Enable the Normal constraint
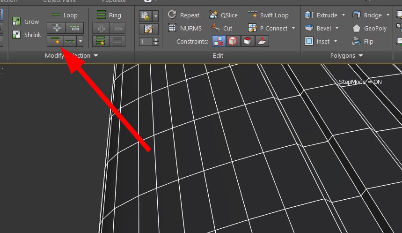The width and height of the screenshot is (402, 233). (x=262, y=41)
